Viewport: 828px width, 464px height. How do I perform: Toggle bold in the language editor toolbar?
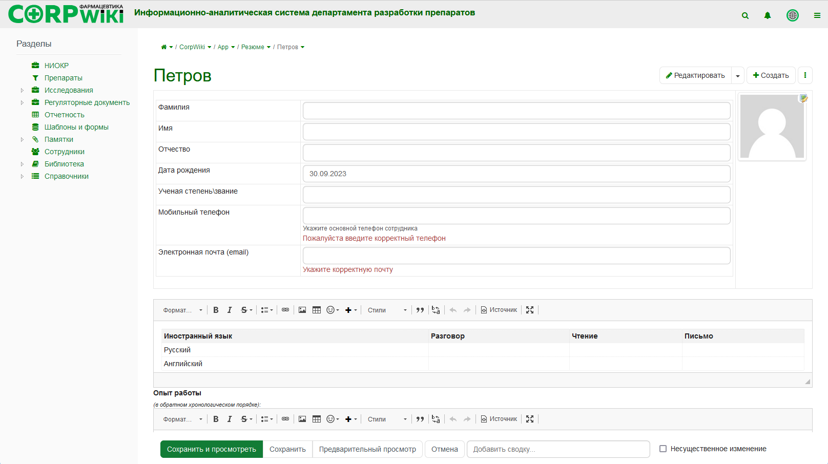(216, 310)
